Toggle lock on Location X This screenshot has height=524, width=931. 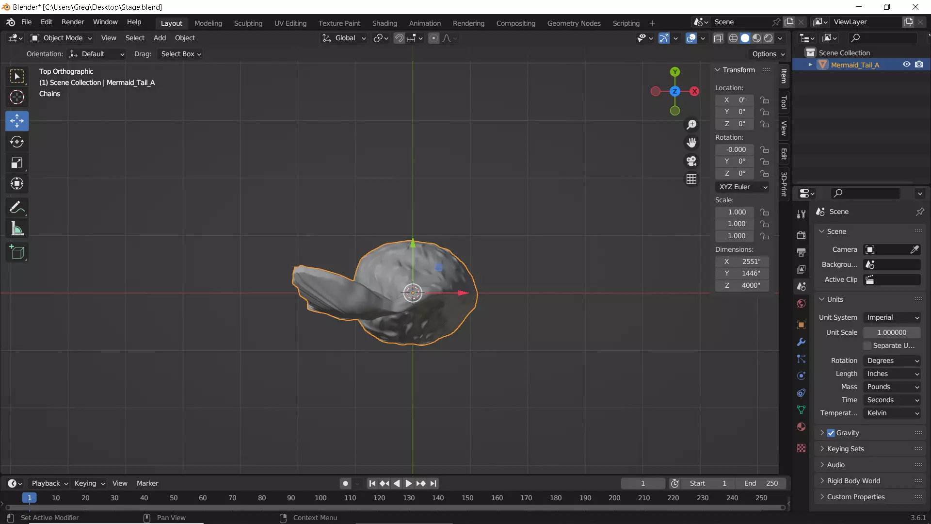coord(765,100)
